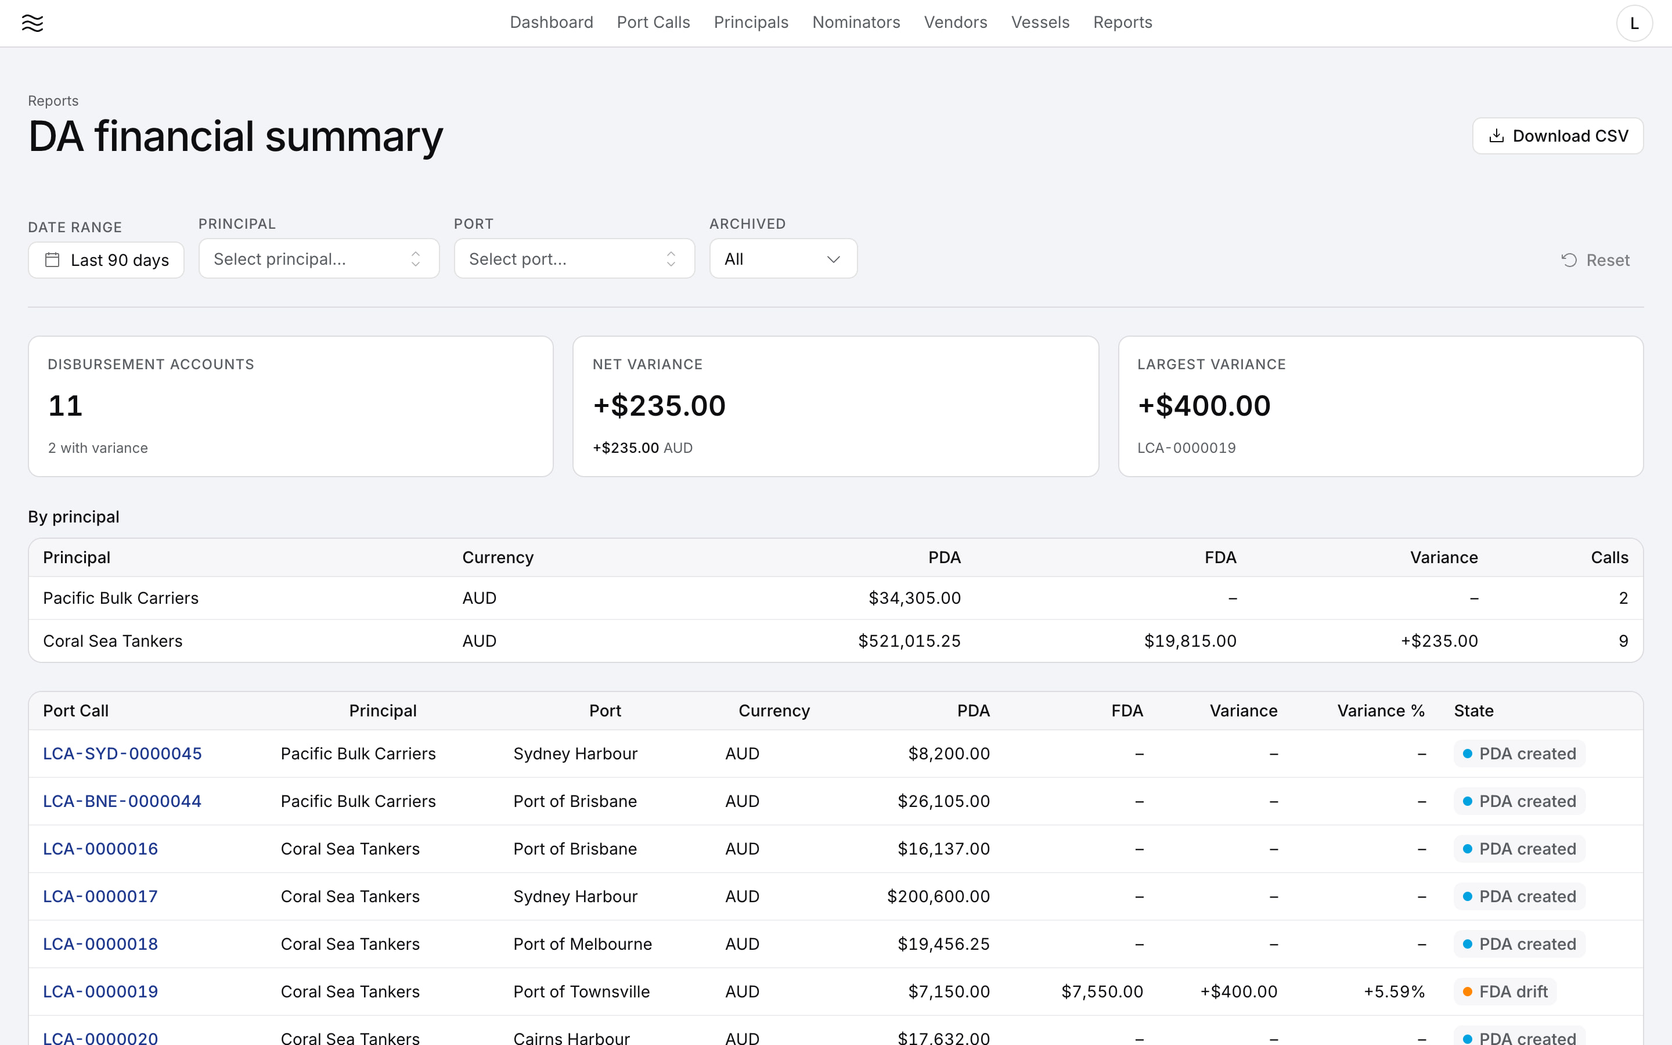
Task: Click the Pacific Bulk Carriers row in By principal
Action: coord(835,598)
